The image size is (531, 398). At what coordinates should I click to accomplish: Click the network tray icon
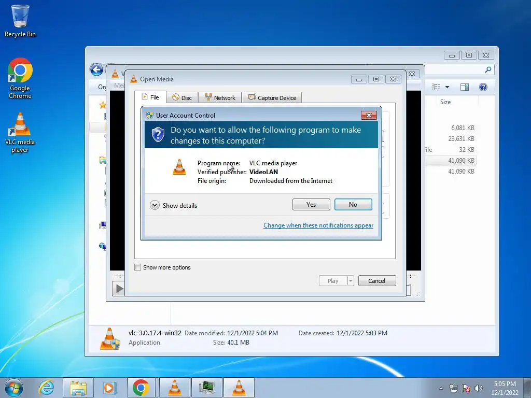(x=453, y=388)
